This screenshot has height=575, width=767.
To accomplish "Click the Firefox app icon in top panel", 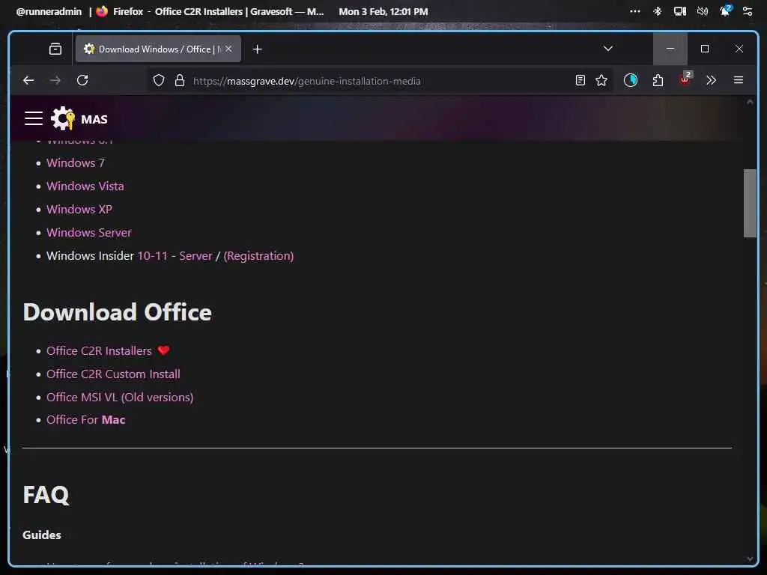I will coord(102,11).
